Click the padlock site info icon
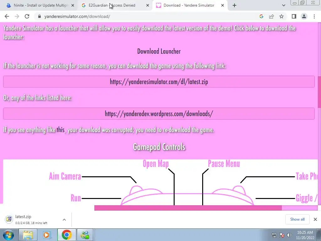This screenshot has width=321, height=241. point(39,16)
